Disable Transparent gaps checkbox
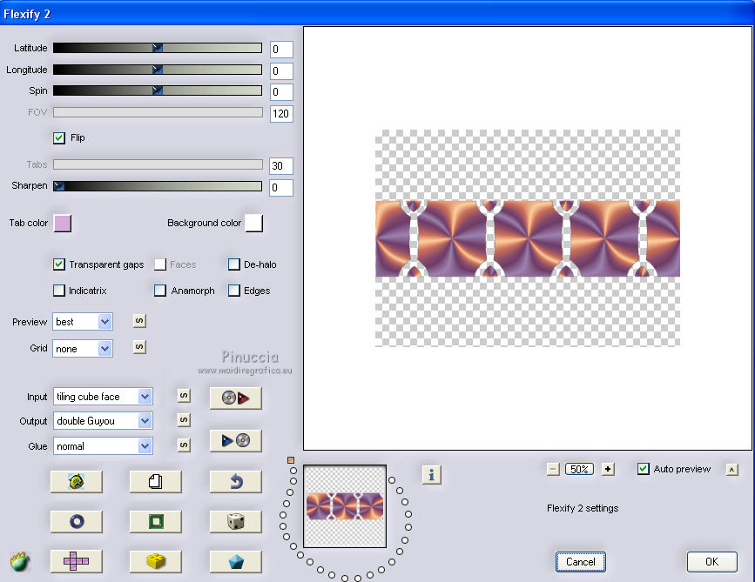Image resolution: width=755 pixels, height=582 pixels. pos(58,264)
